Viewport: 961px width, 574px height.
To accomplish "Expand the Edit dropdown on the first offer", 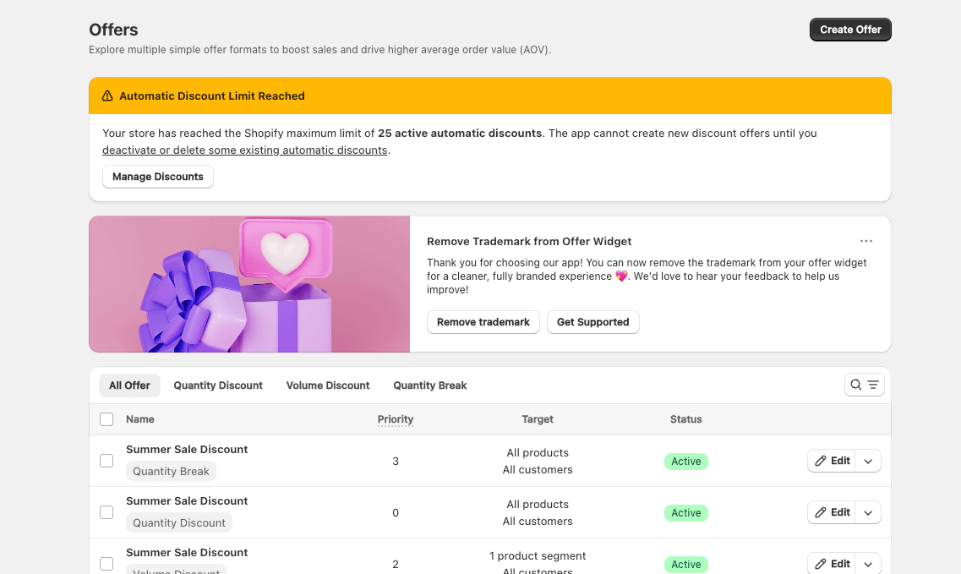I will point(868,461).
